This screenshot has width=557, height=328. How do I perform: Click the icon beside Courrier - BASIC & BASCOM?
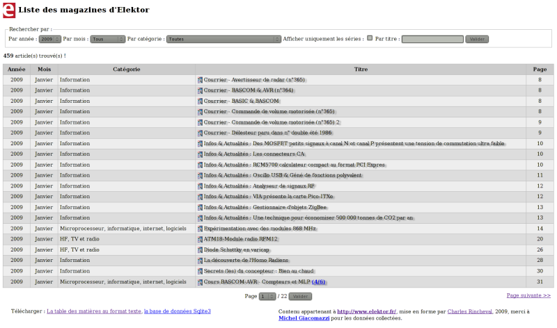pos(200,101)
